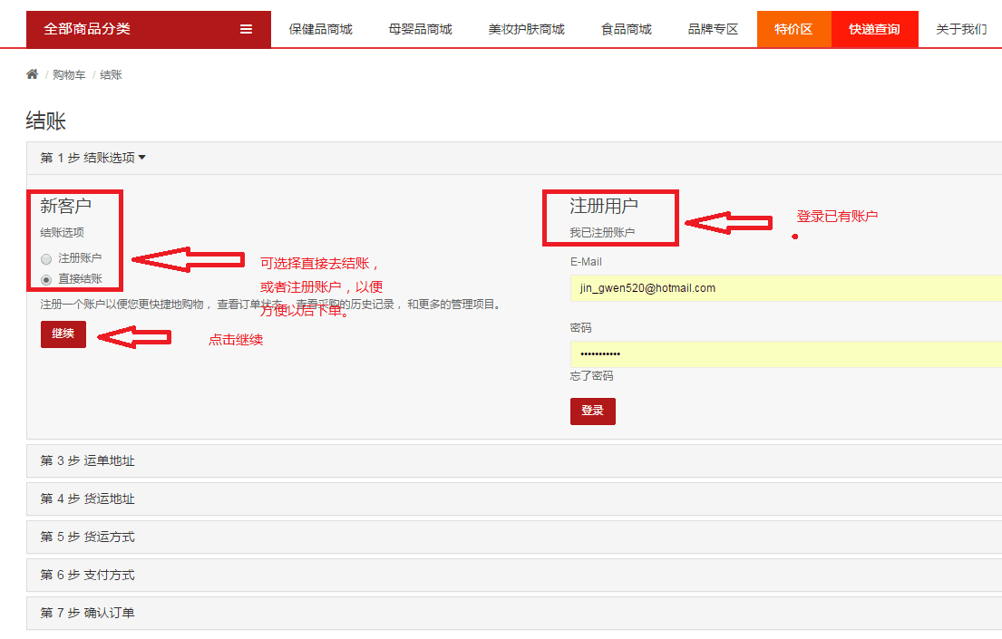The width and height of the screenshot is (1002, 639).
Task: Collapse the 第 1 步 结账选项 section
Action: [x=92, y=158]
